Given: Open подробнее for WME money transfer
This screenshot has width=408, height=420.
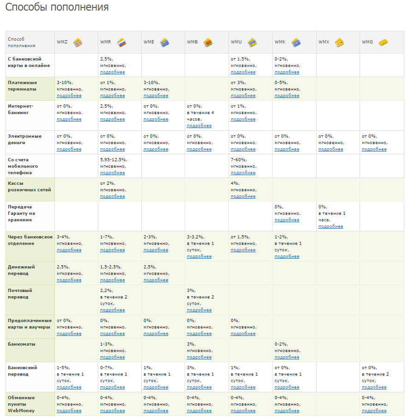Looking at the screenshot, I should [156, 280].
